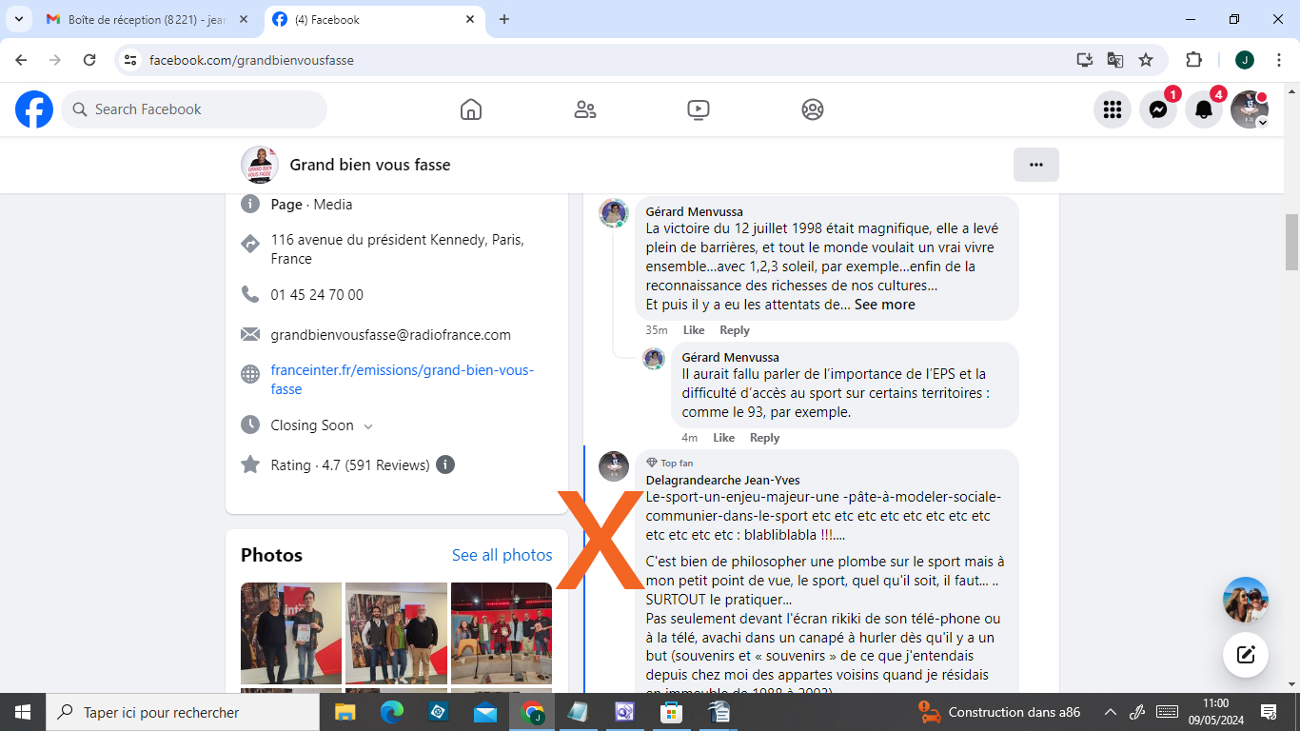This screenshot has width=1300, height=731.
Task: Bookmark this page with the star
Action: click(1146, 60)
